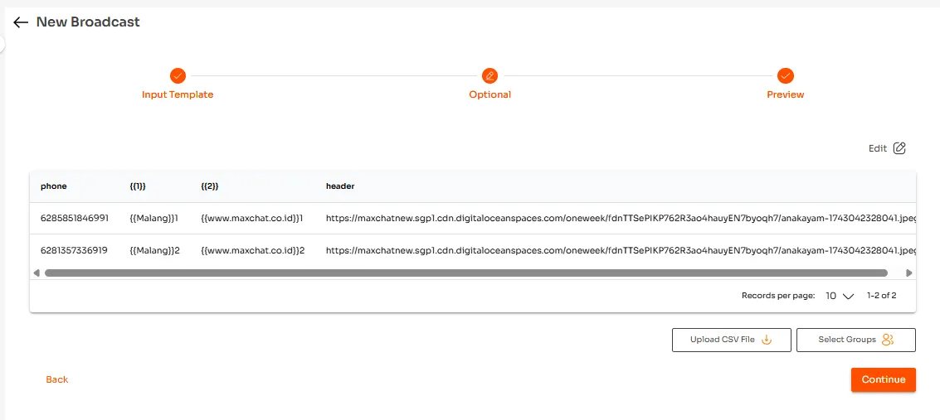940x420 pixels.
Task: Click the download icon in Upload CSV File
Action: click(x=767, y=340)
